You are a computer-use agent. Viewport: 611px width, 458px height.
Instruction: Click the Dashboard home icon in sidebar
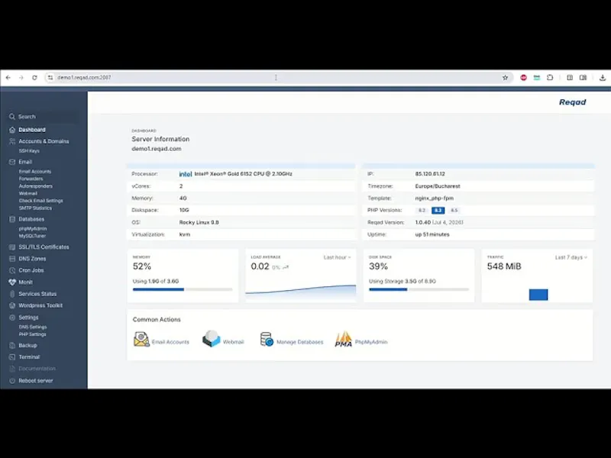[12, 130]
